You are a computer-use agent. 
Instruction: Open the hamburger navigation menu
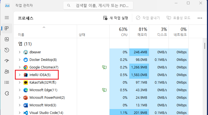point(7,18)
